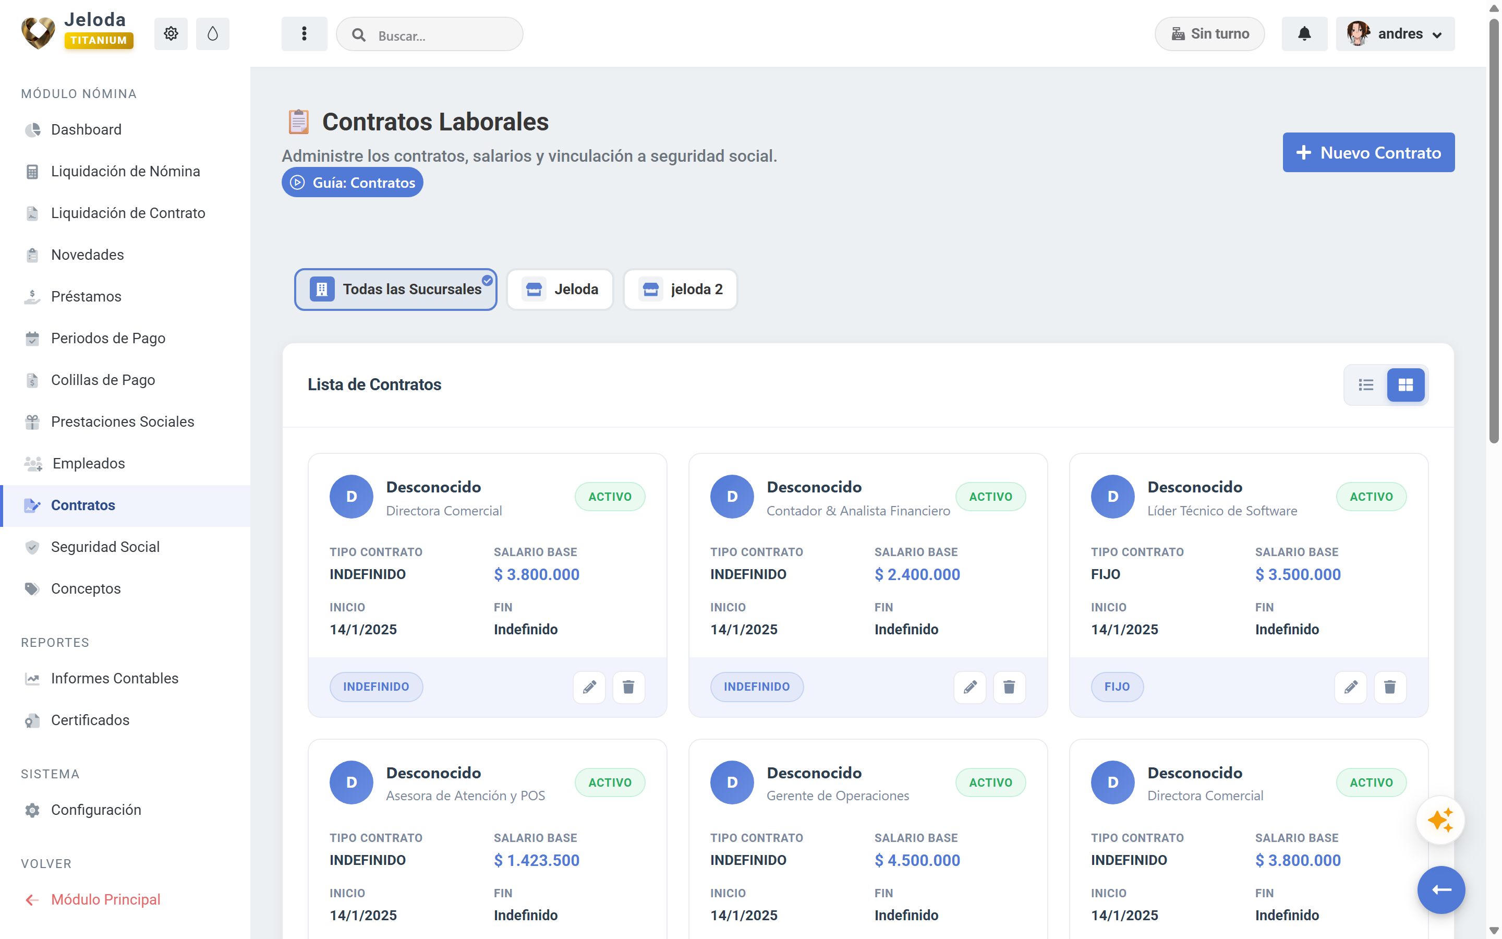Viewport: 1502px width, 939px height.
Task: Open settings gear in top header
Action: click(171, 33)
